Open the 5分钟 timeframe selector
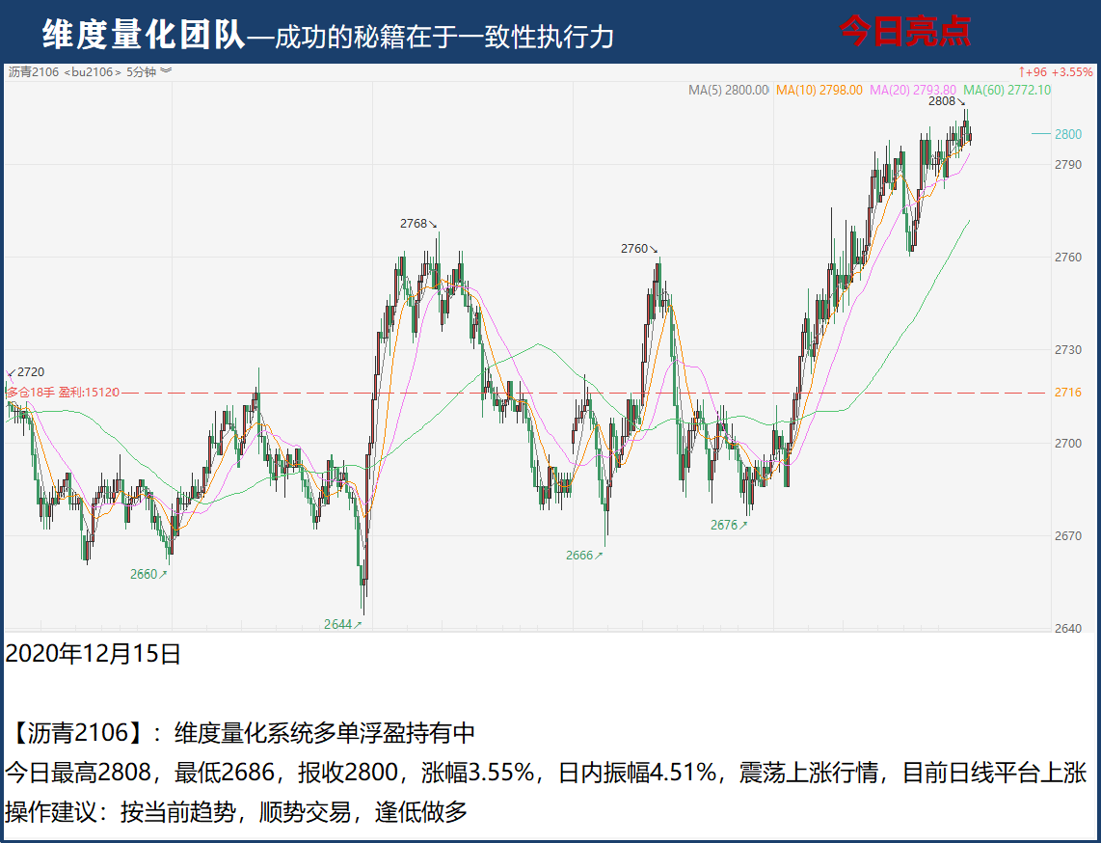 click(x=141, y=71)
